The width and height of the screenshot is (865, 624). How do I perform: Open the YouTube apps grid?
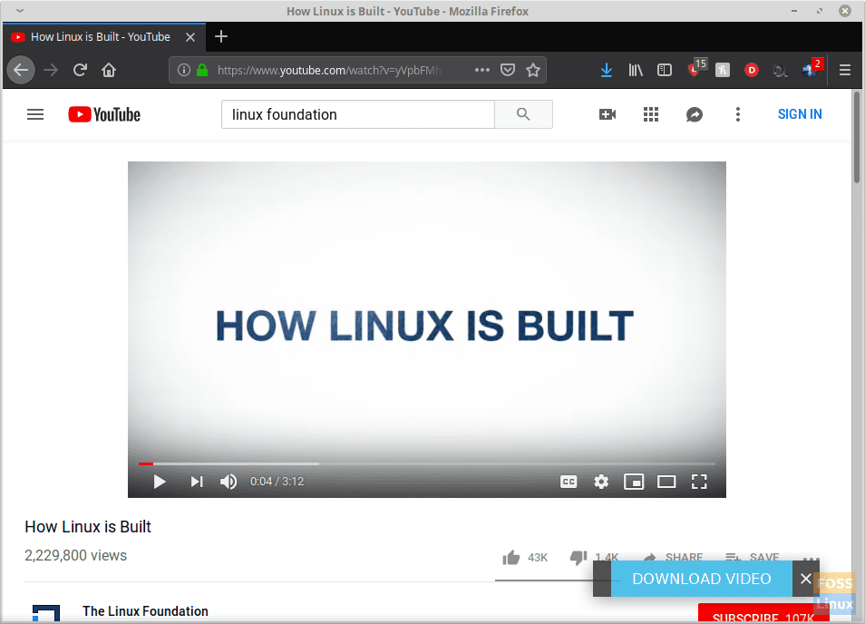[x=651, y=114]
